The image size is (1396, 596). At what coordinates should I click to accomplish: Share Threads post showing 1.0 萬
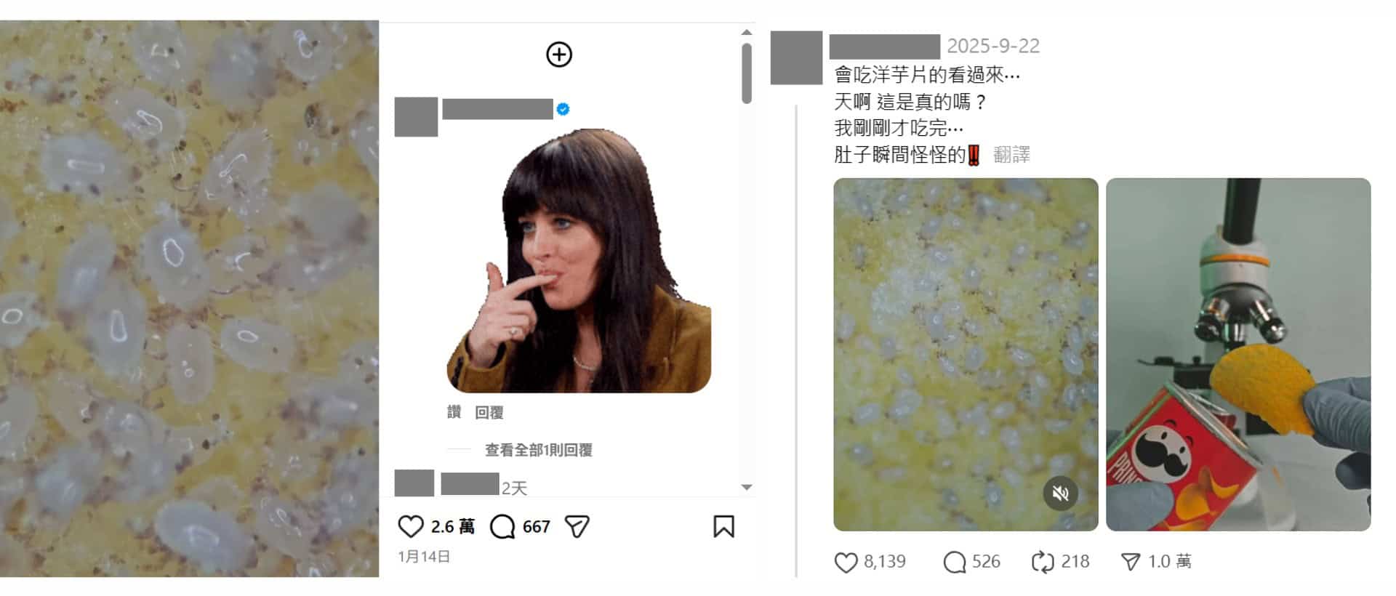1131,562
